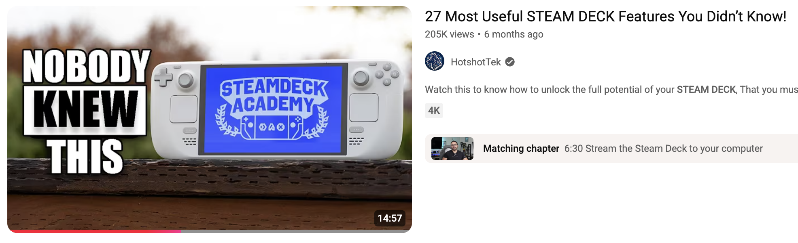Viewport: 798px width, 243px height.
Task: Click the 14:57 duration badge
Action: [390, 218]
